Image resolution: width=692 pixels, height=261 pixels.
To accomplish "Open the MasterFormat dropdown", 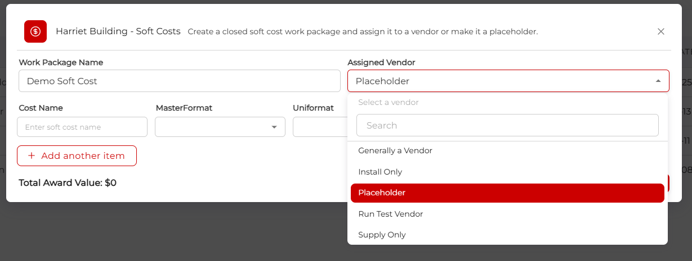I will [220, 127].
